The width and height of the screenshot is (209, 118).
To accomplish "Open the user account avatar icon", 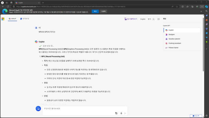I will (x=153, y=19).
